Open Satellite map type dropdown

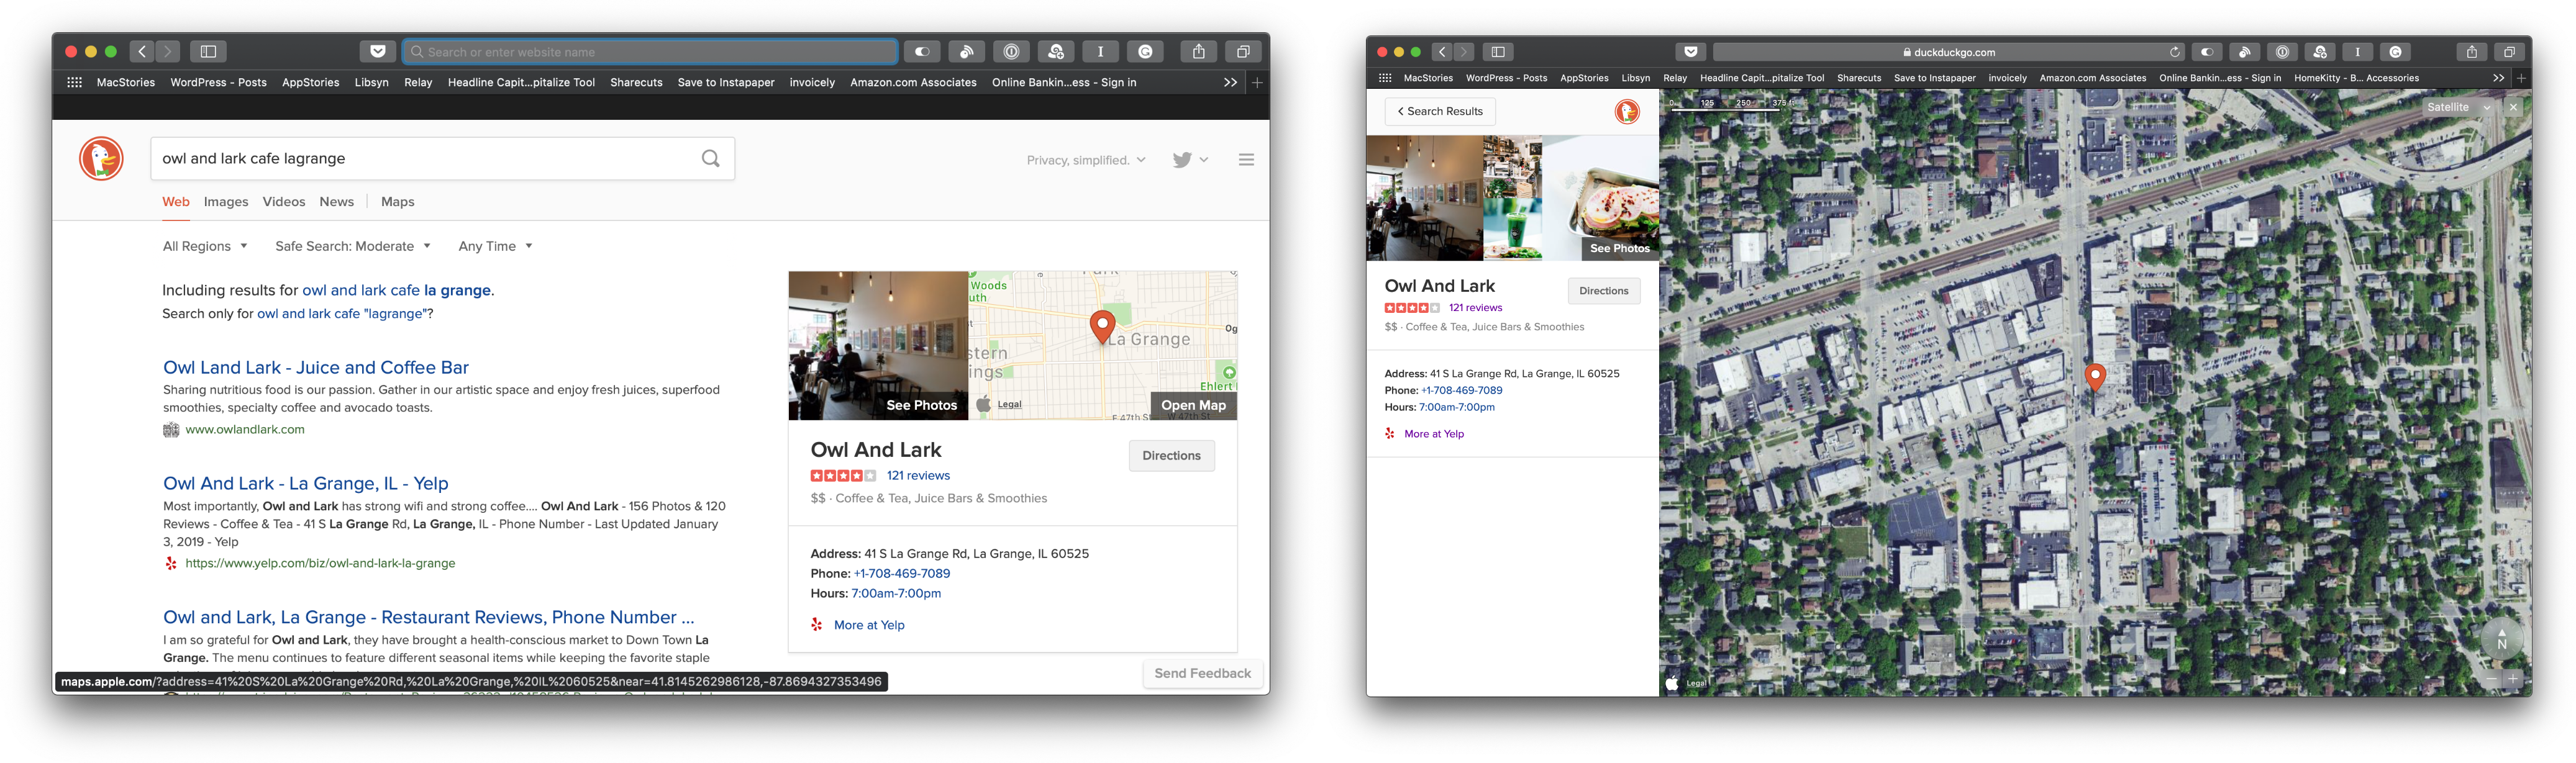(x=2458, y=107)
